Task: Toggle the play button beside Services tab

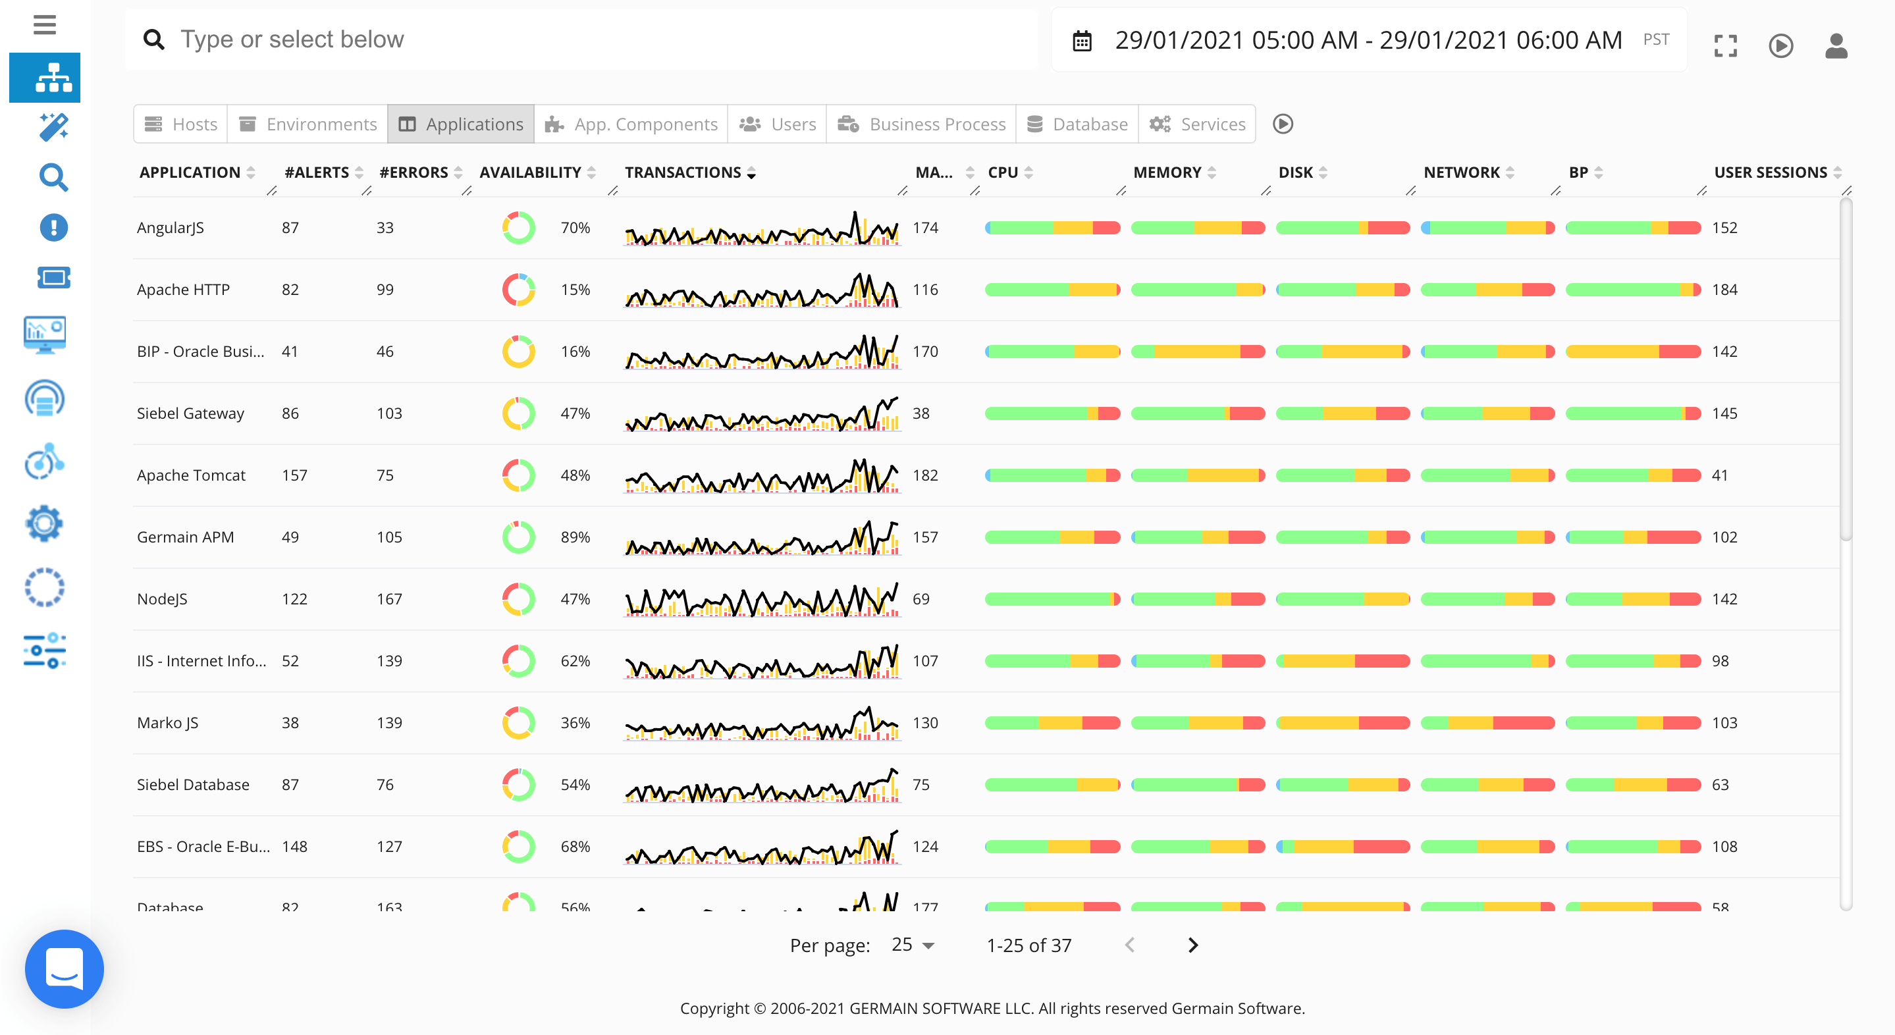Action: [x=1282, y=124]
